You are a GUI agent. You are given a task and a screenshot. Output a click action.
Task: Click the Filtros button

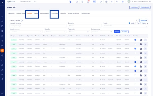click(x=125, y=32)
